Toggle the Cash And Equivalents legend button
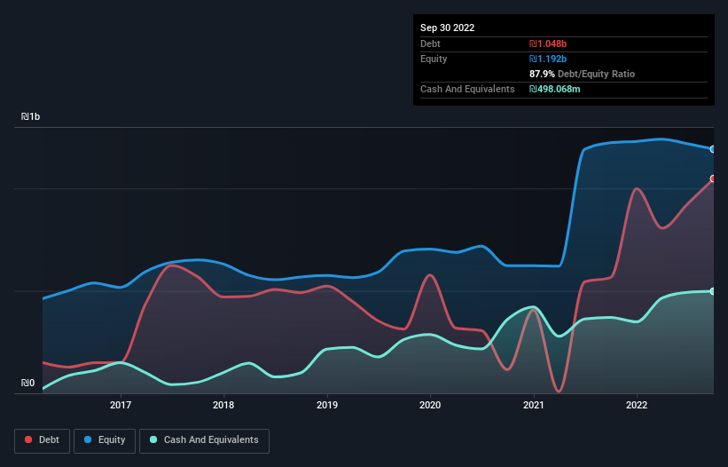 coord(204,440)
